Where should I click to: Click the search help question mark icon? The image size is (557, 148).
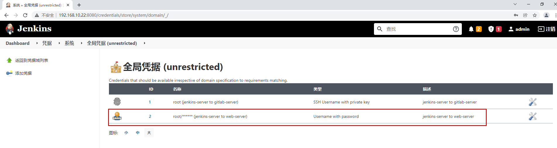(x=456, y=29)
